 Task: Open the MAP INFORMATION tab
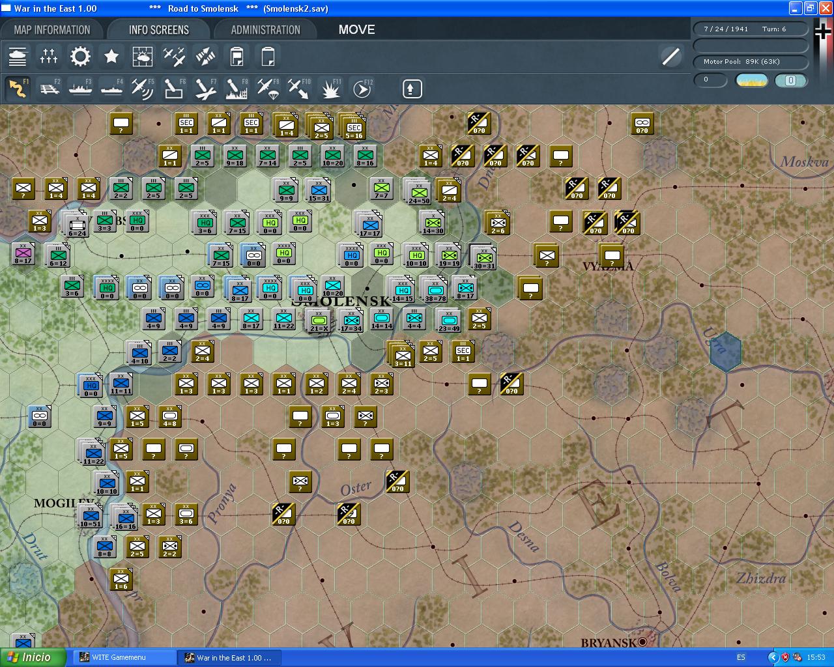(52, 30)
